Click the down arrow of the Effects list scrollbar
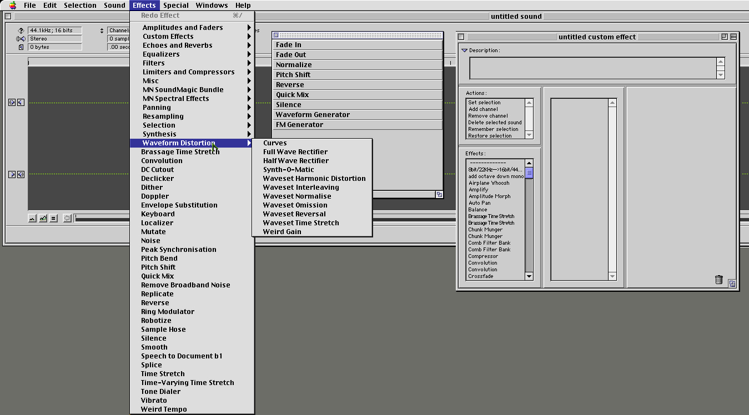 [x=529, y=276]
